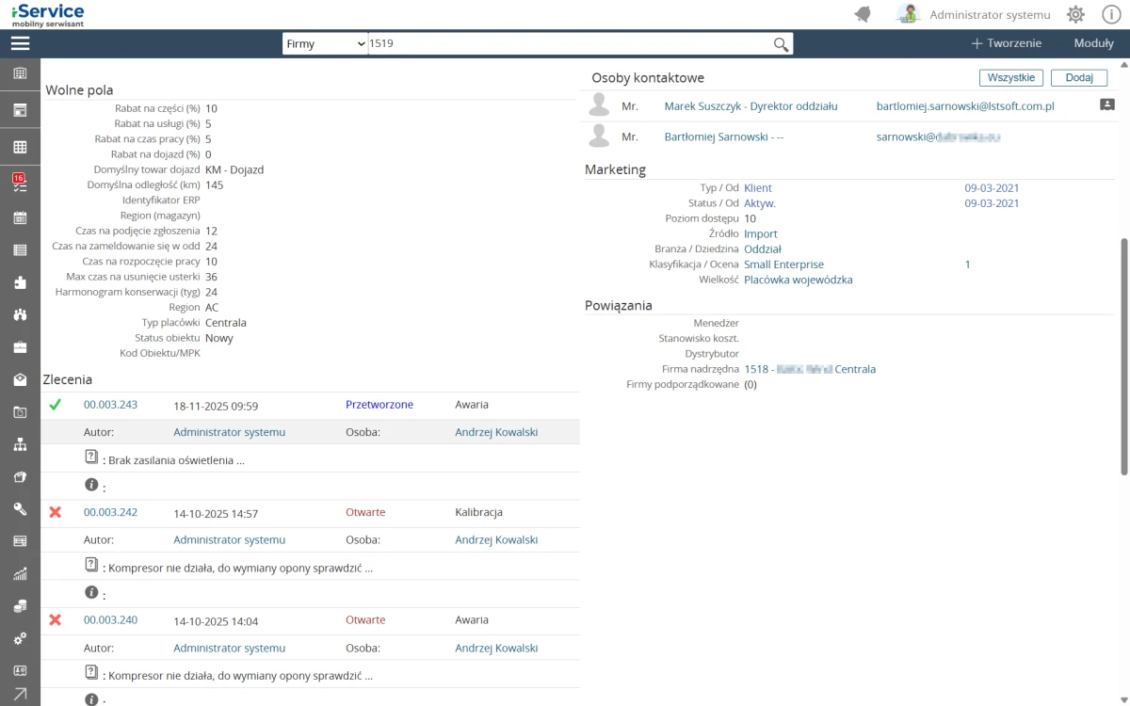Open tasks icon with 16 badge
Viewport: 1130px width, 706px height.
(x=20, y=184)
